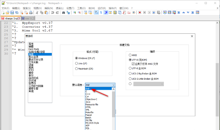Click the Zoom In magnifier icon
220x130 pixels.
pyautogui.click(x=74, y=12)
